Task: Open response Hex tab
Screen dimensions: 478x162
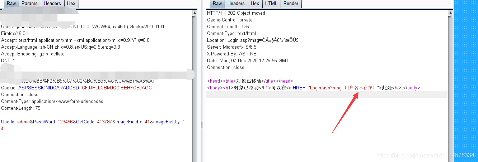Action: click(x=255, y=4)
